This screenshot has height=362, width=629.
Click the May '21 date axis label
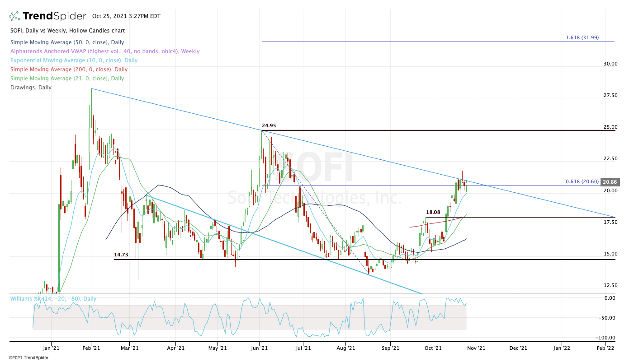pos(218,348)
